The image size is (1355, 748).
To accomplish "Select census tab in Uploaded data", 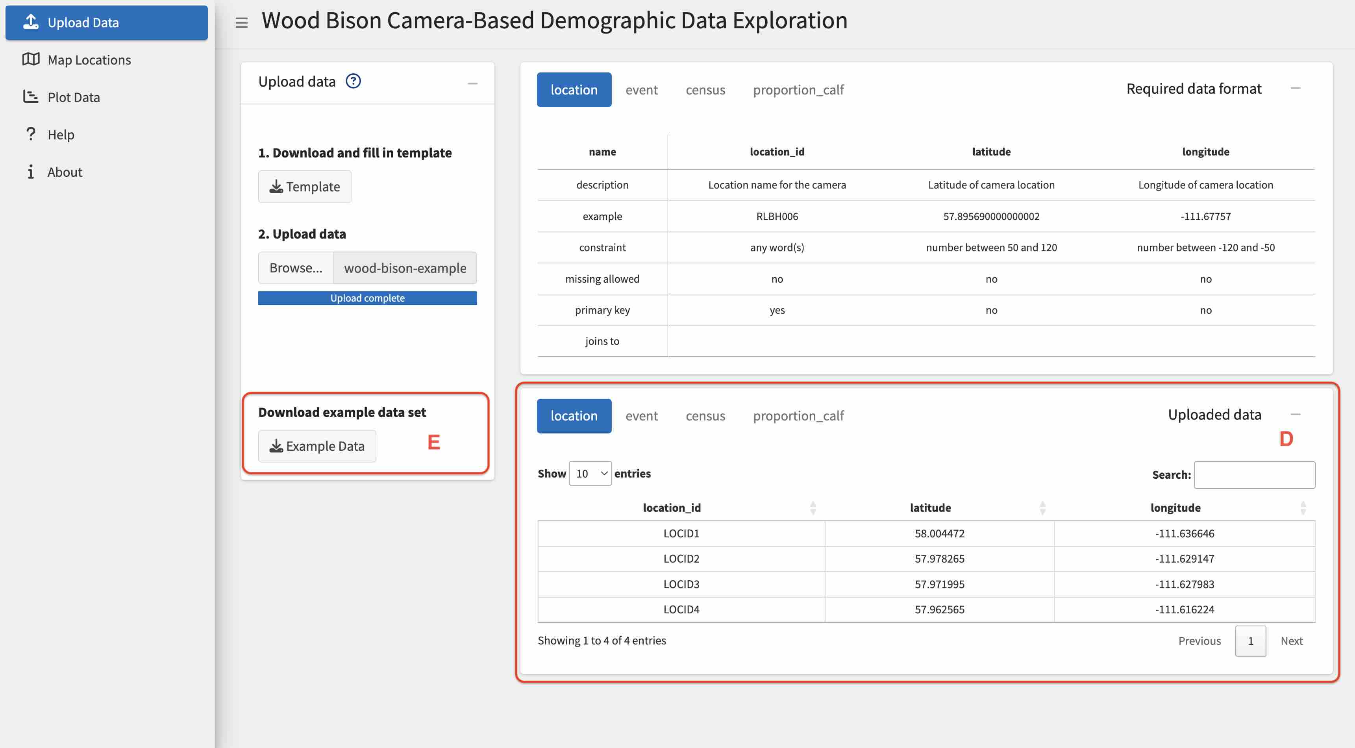I will [705, 416].
